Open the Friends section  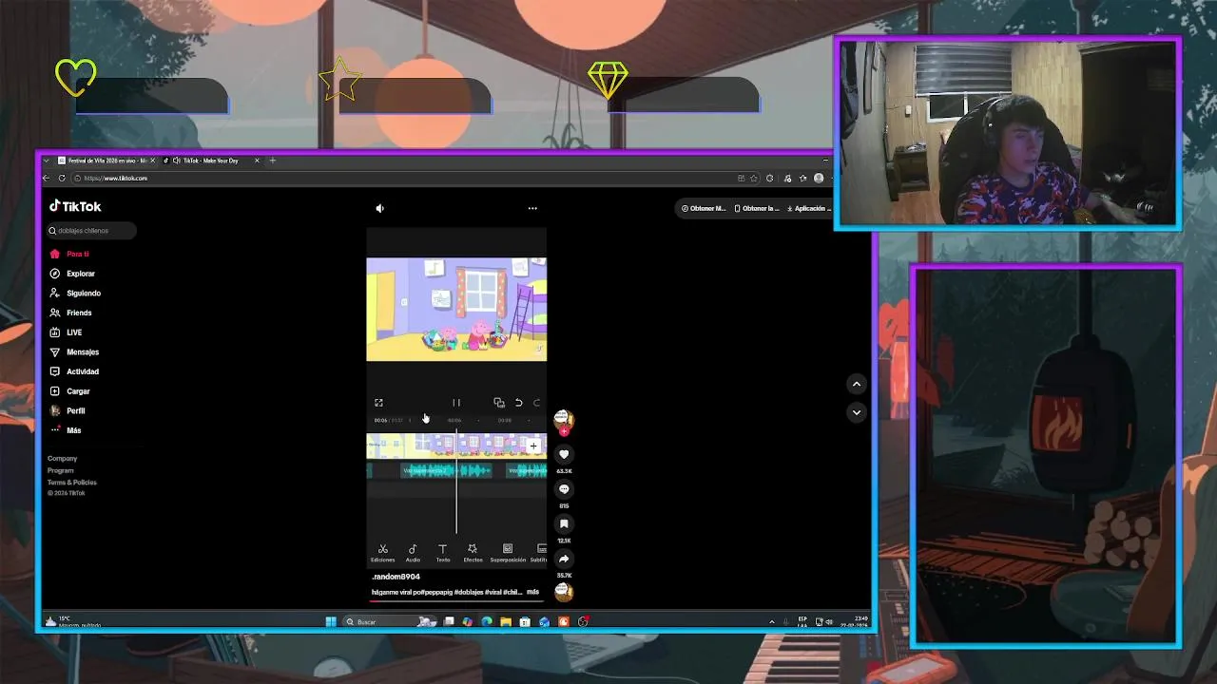(x=71, y=313)
